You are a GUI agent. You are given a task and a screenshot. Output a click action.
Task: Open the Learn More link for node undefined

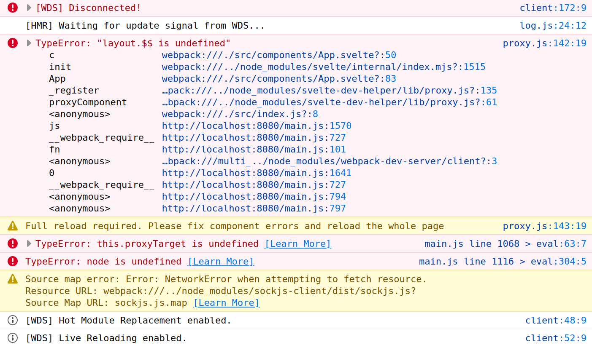(x=220, y=261)
